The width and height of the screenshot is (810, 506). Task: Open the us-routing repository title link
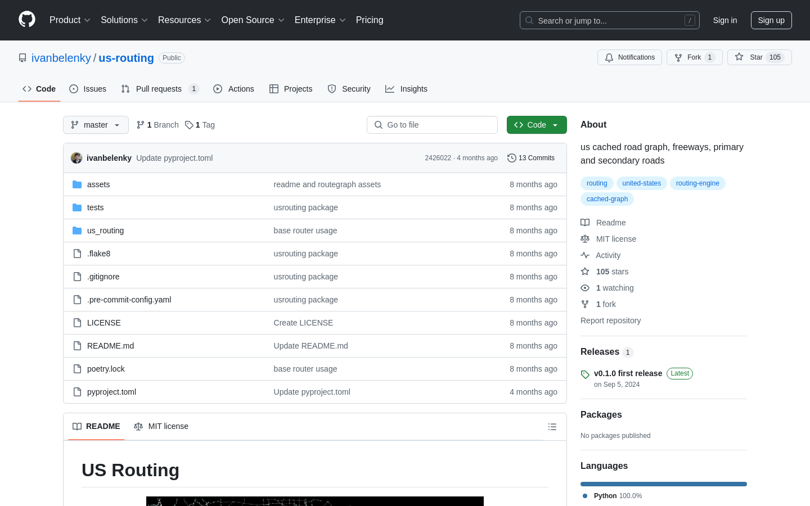point(126,58)
